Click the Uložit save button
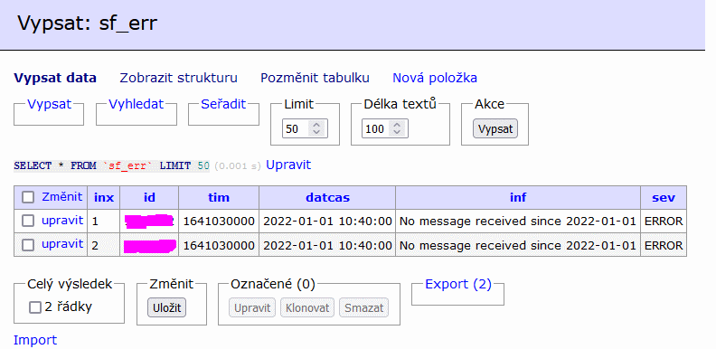This screenshot has height=349, width=716. click(x=166, y=307)
